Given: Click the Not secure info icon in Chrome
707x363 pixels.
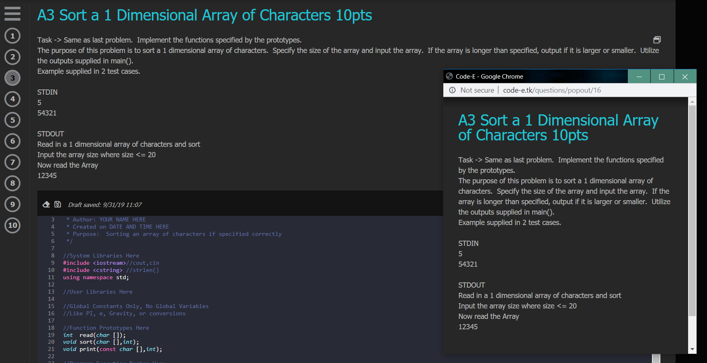Looking at the screenshot, I should coord(452,90).
